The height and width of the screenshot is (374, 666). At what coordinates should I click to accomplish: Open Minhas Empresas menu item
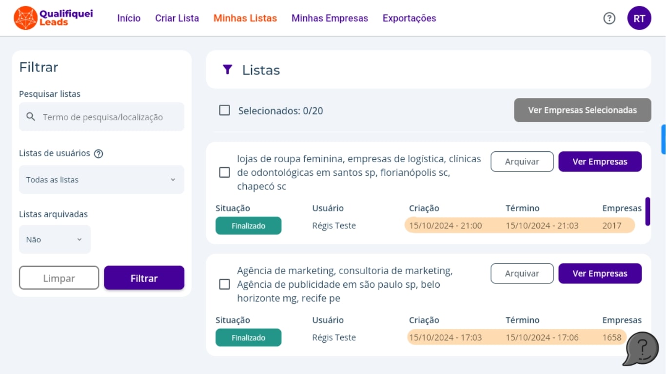330,18
